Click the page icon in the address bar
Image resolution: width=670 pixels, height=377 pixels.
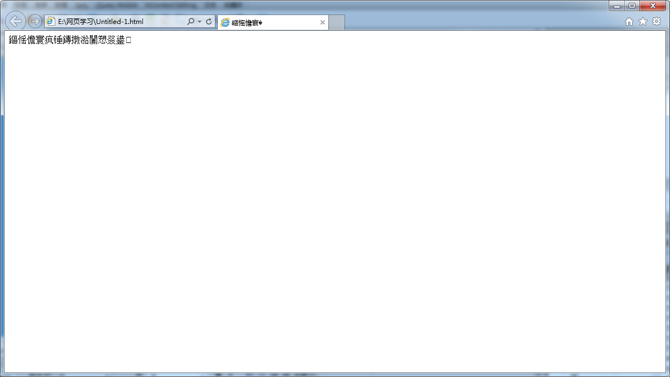pyautogui.click(x=51, y=22)
